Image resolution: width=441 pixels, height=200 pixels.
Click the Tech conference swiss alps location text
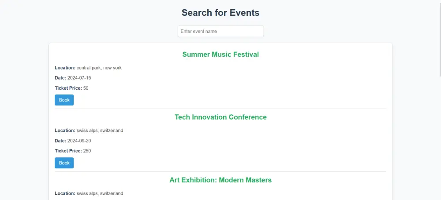(100, 131)
